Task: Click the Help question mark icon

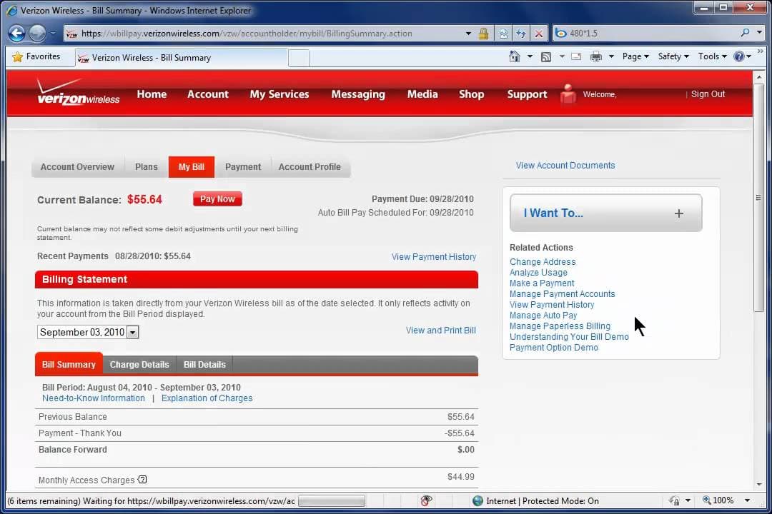Action: coord(738,56)
